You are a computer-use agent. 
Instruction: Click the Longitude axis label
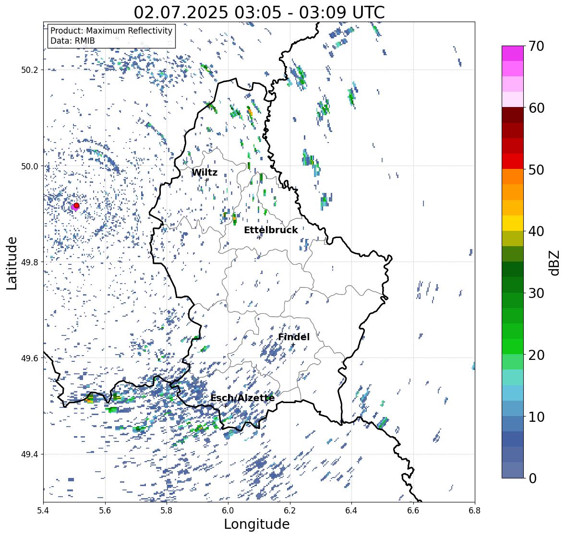click(257, 524)
